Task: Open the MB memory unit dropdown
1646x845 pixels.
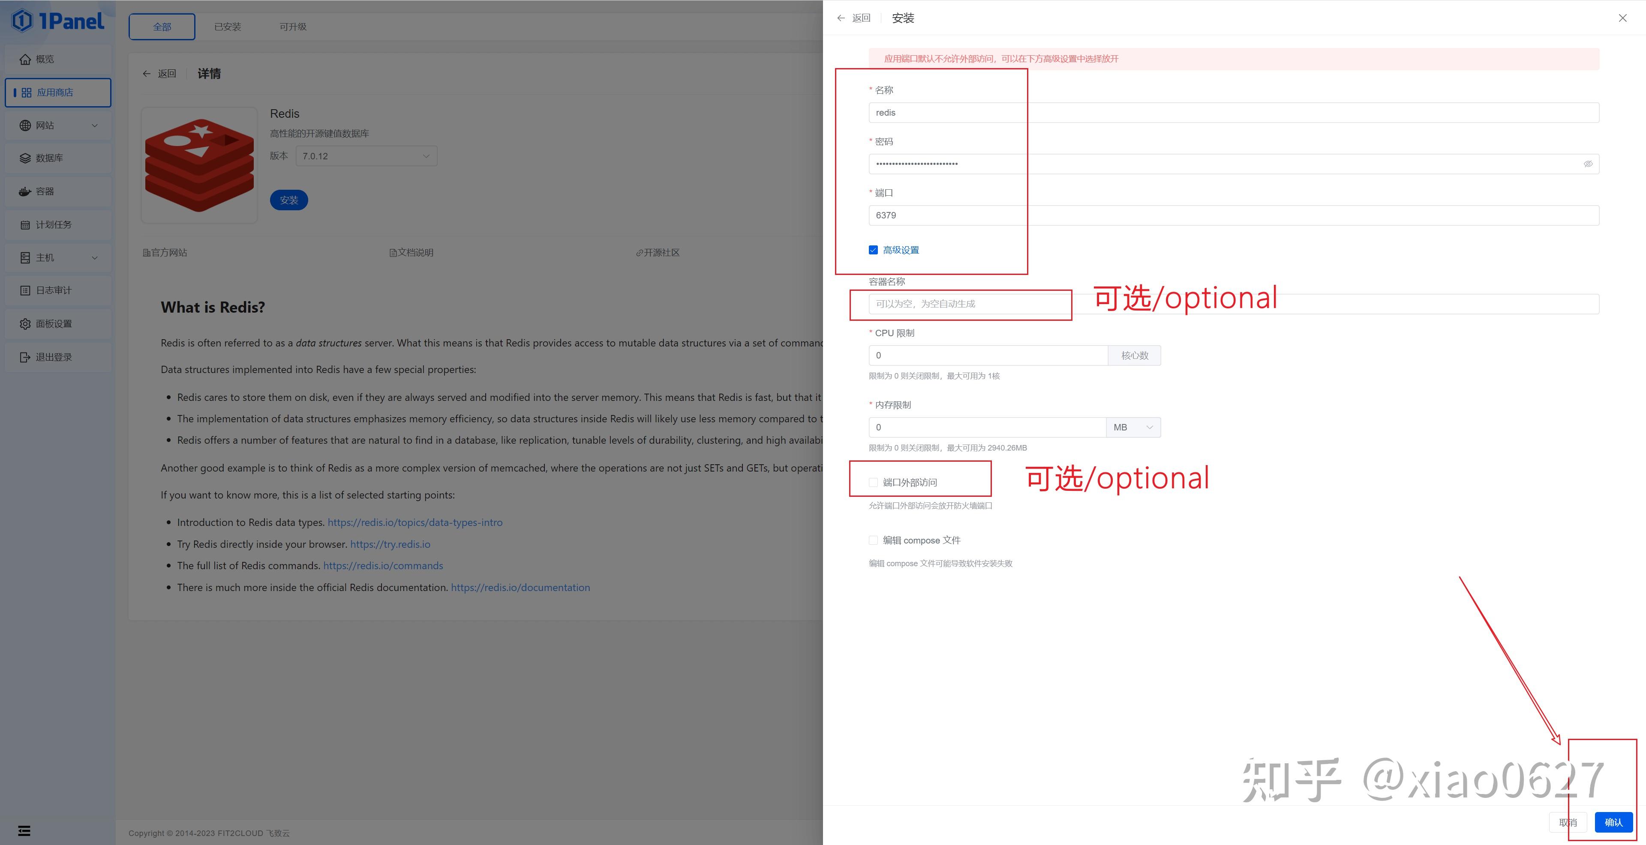Action: tap(1133, 427)
